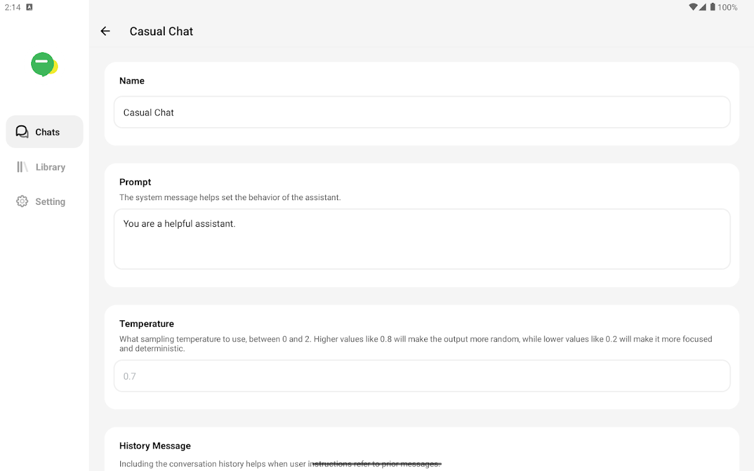The width and height of the screenshot is (754, 471).
Task: Click the Prompt section heading
Action: pos(135,182)
